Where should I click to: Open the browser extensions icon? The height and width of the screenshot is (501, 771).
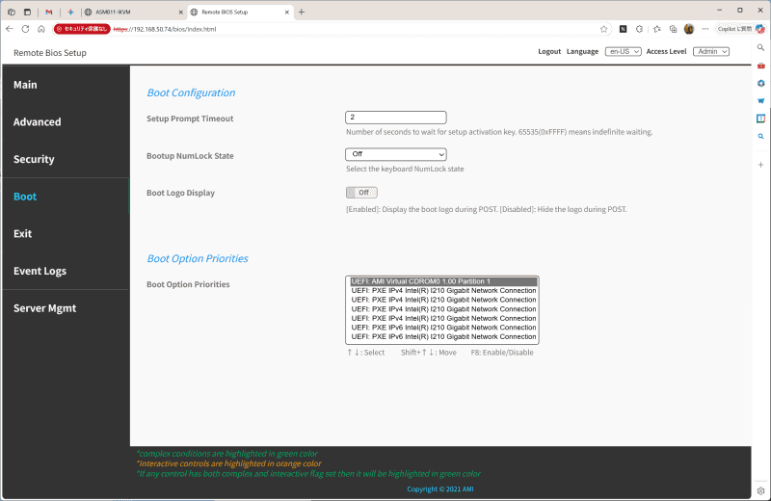pos(639,29)
